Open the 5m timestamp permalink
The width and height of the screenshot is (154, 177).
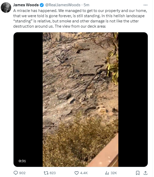[86, 5]
